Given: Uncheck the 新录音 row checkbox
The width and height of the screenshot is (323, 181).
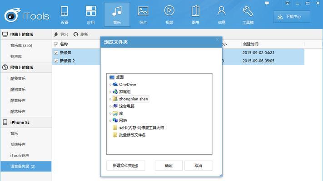Looking at the screenshot, I should tap(56, 52).
